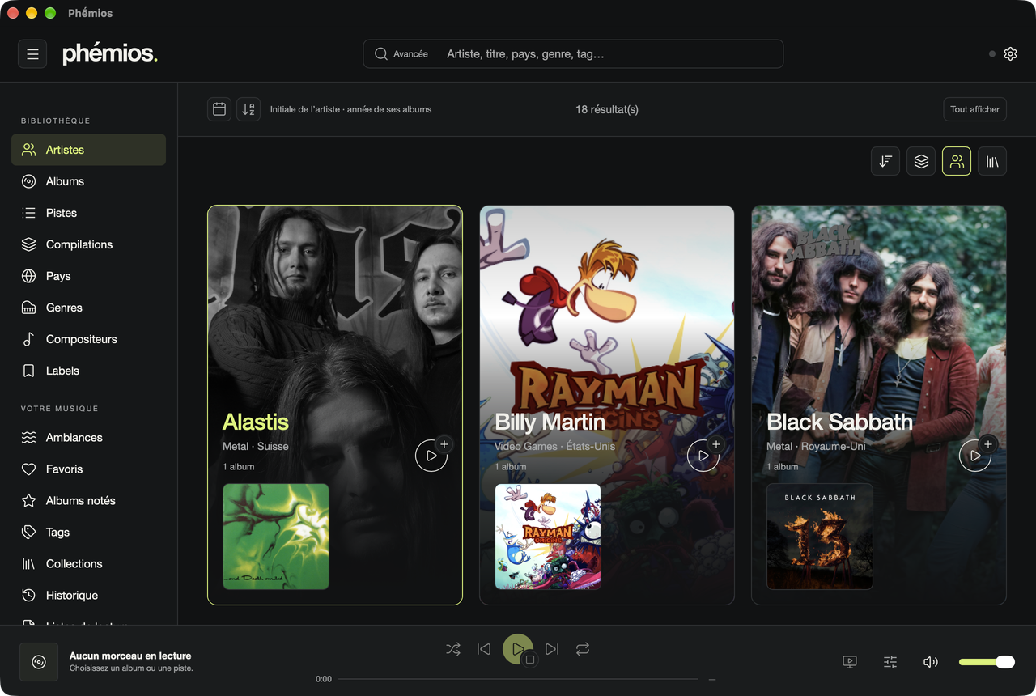Viewport: 1036px width, 696px height.
Task: Skip to the previous track
Action: tap(484, 649)
